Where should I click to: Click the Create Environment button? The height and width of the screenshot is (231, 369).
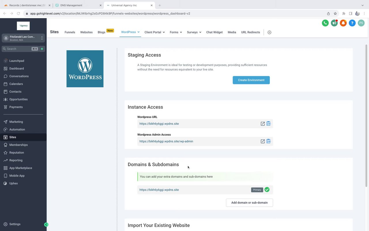pyautogui.click(x=251, y=80)
